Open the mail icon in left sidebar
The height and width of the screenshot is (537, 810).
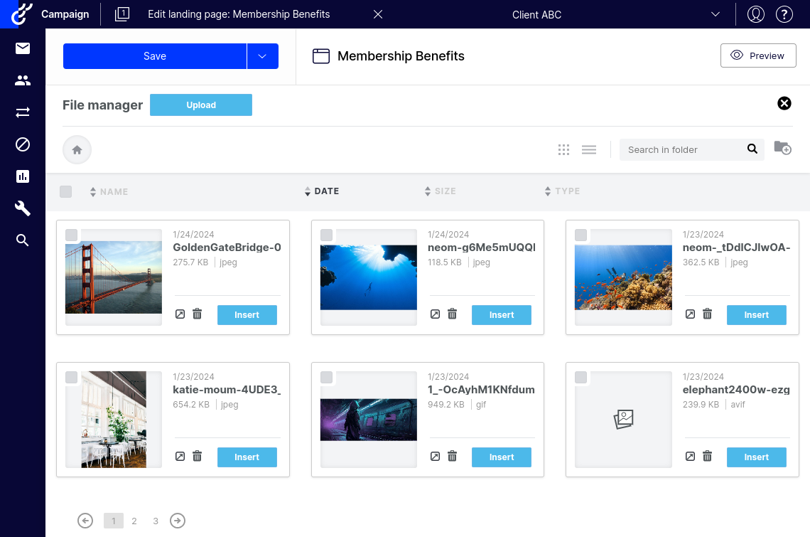point(23,48)
